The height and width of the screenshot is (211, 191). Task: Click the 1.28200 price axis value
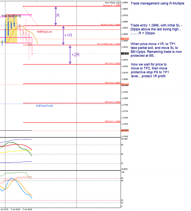point(125,67)
